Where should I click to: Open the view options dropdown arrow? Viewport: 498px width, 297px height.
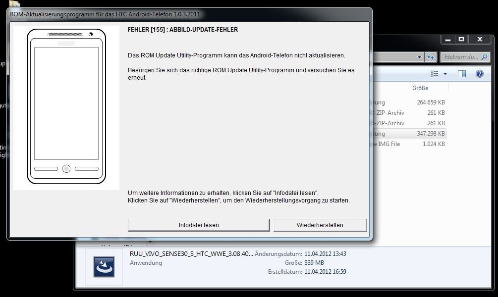(x=445, y=74)
